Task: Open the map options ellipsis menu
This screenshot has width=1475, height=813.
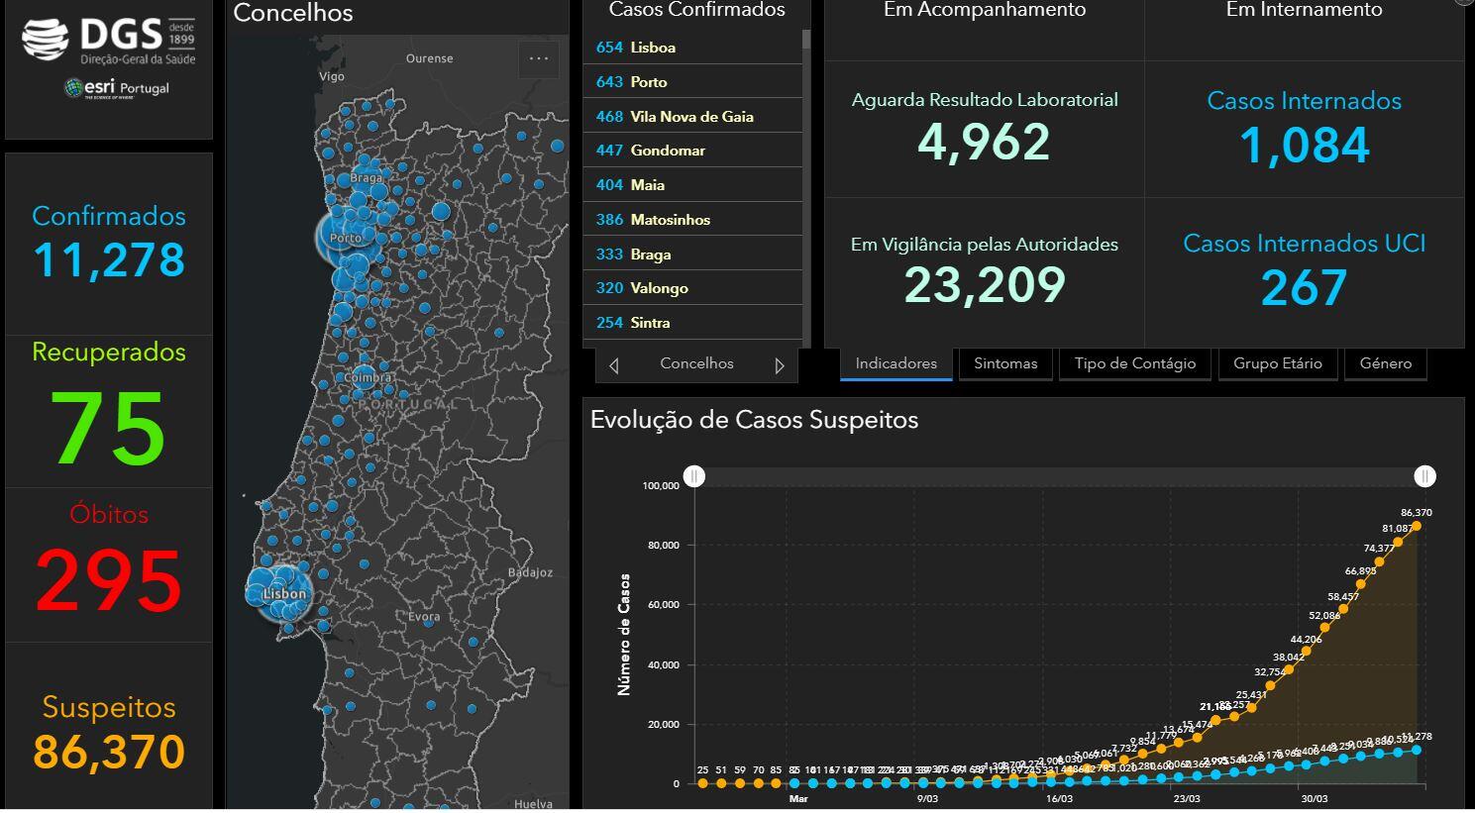Action: [x=538, y=58]
